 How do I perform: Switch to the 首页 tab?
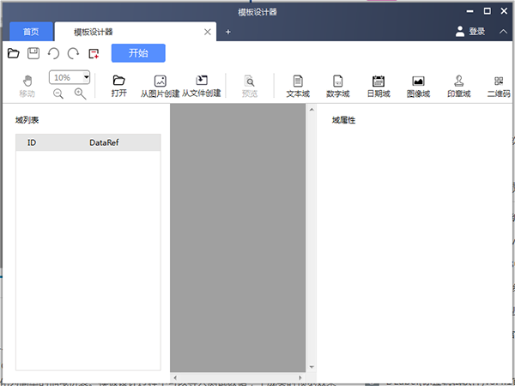[31, 32]
